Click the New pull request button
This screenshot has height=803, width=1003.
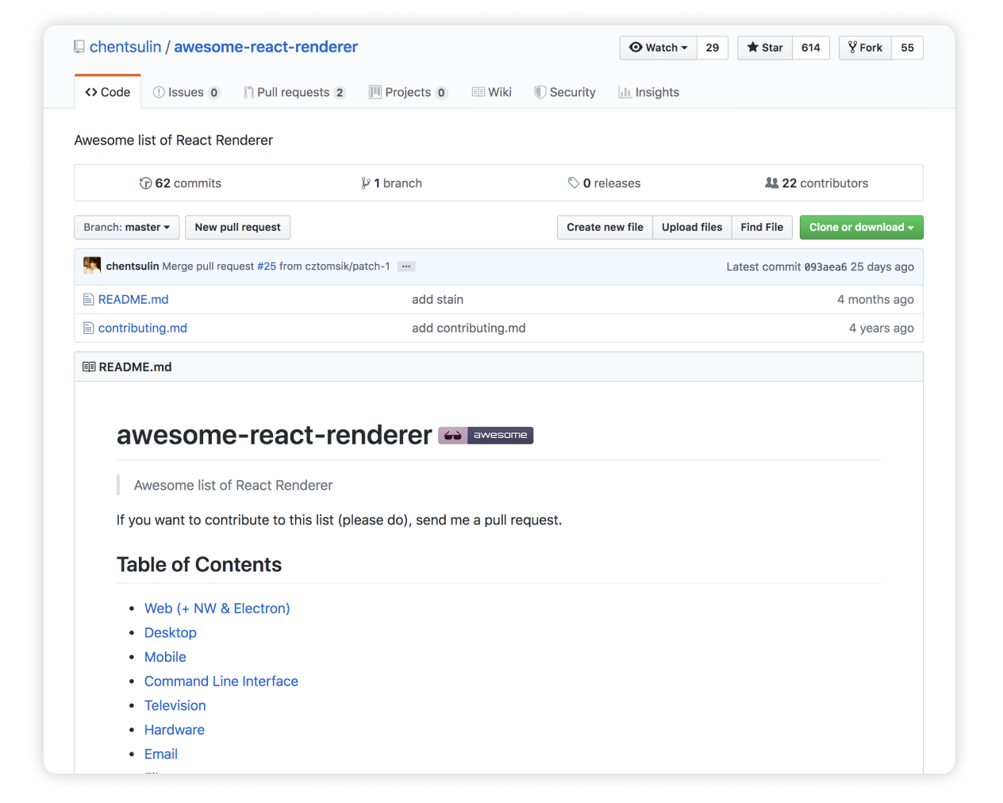(x=238, y=227)
